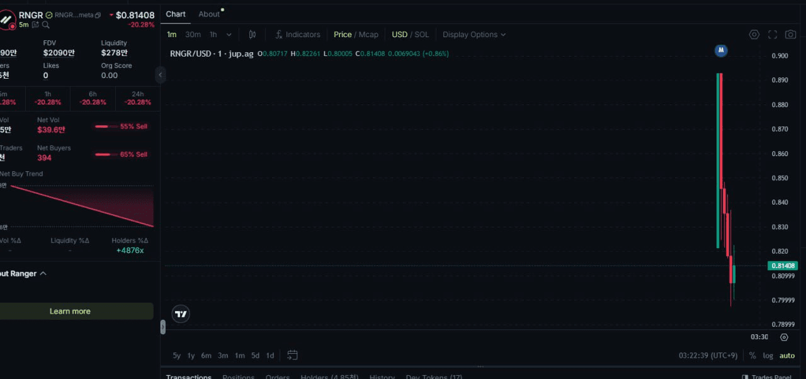
Task: Select the 30m timeframe
Action: (x=193, y=35)
